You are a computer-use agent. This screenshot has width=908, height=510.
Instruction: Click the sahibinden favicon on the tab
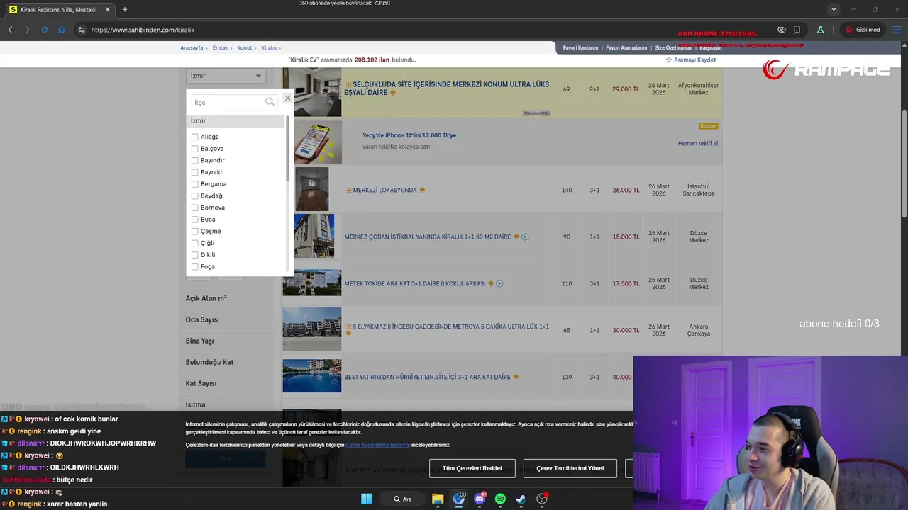13,10
